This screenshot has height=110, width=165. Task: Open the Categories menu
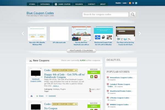point(45,4)
